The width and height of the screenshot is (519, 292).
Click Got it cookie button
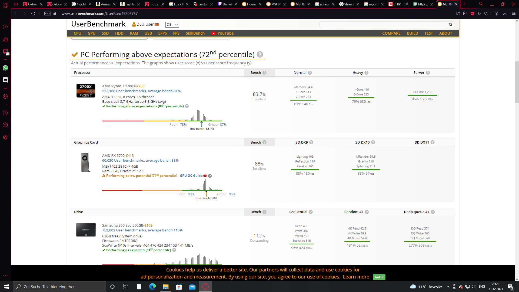tap(379, 277)
